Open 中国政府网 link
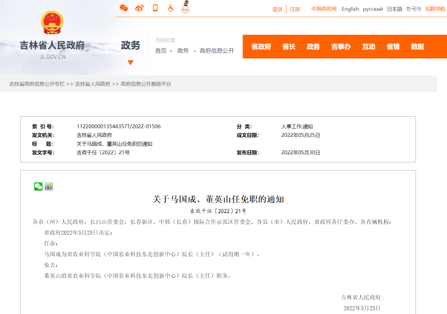The width and height of the screenshot is (447, 314). (x=324, y=9)
